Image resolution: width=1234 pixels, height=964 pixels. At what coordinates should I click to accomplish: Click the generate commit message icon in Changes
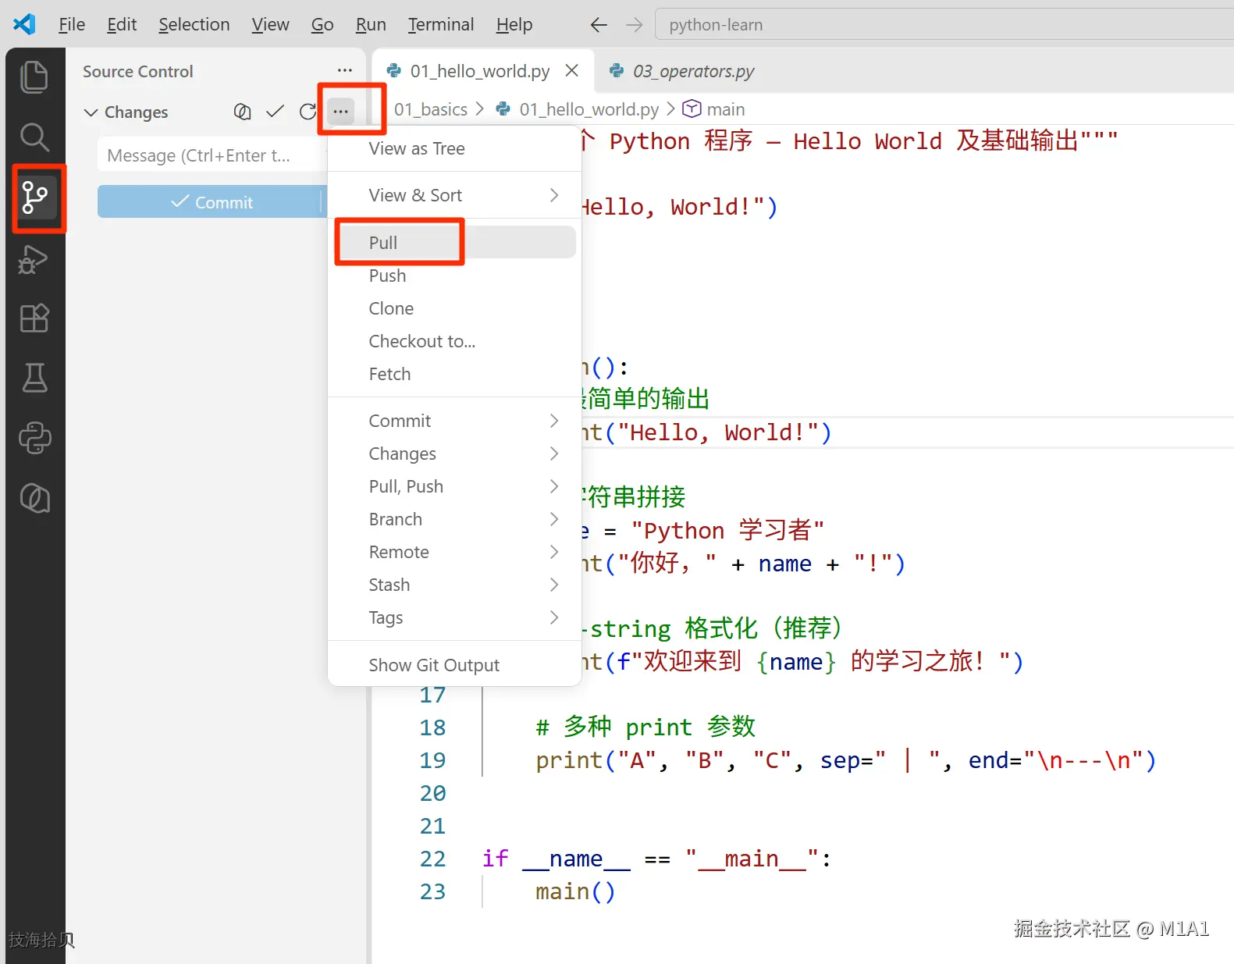click(x=243, y=112)
